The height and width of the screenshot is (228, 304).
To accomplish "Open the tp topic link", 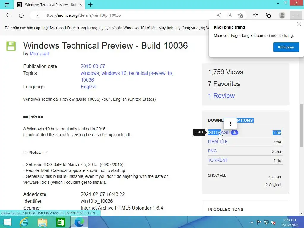I will (x=170, y=73).
